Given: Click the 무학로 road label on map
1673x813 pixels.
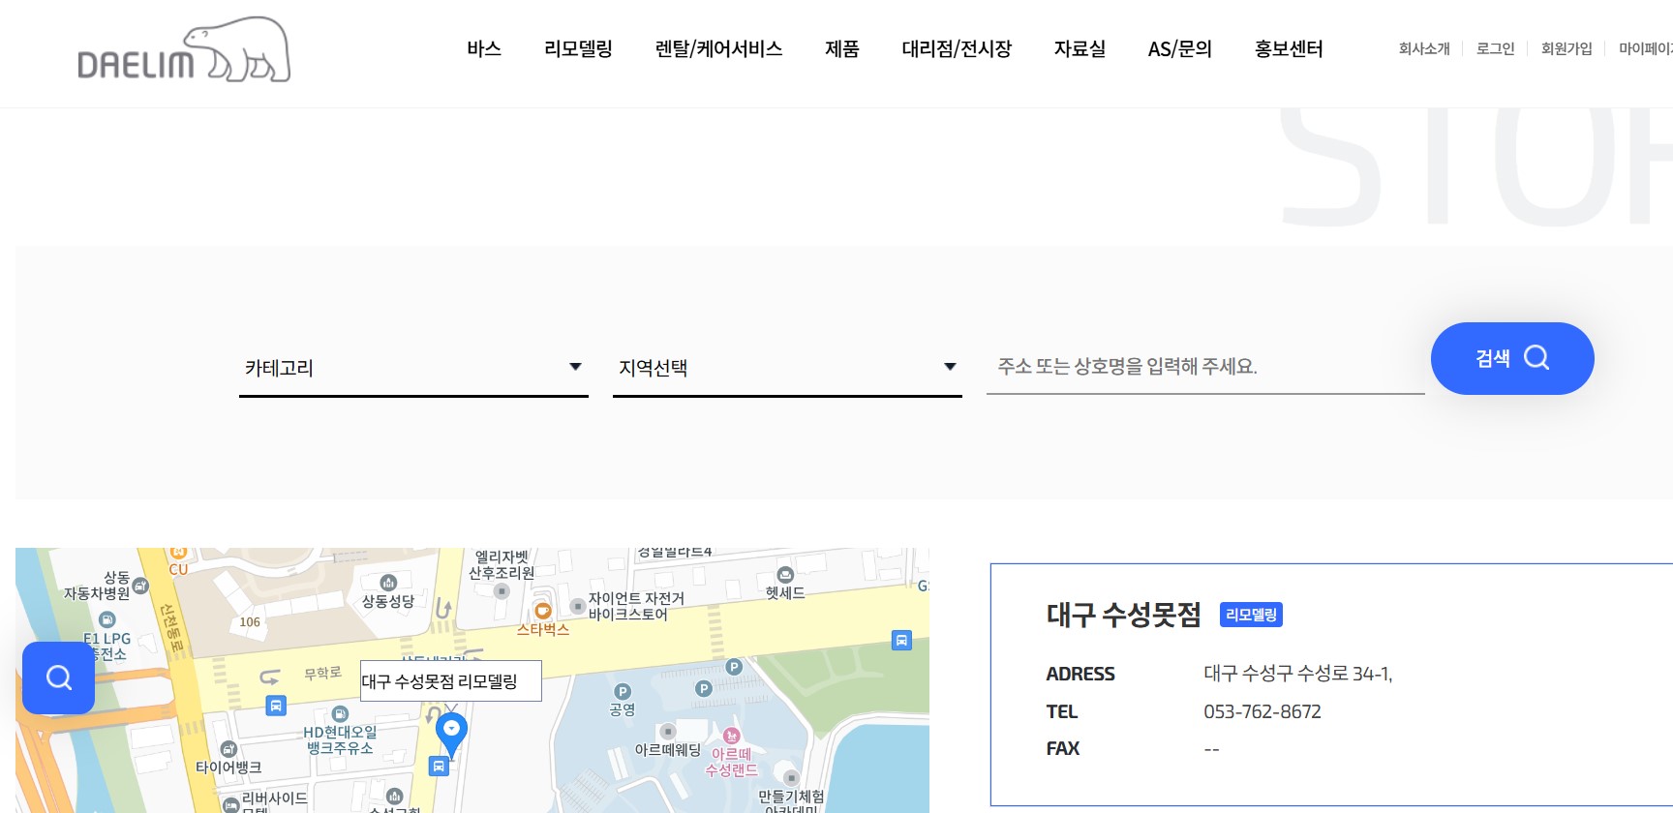Looking at the screenshot, I should point(322,673).
